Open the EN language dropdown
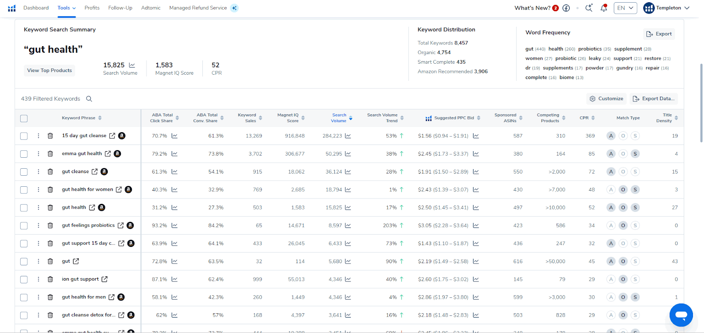The width and height of the screenshot is (704, 333). click(x=625, y=8)
